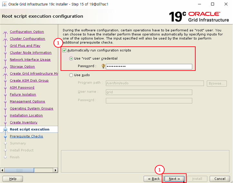The width and height of the screenshot is (233, 183).
Task: Click the empty message pane below options
Action: (x=145, y=161)
